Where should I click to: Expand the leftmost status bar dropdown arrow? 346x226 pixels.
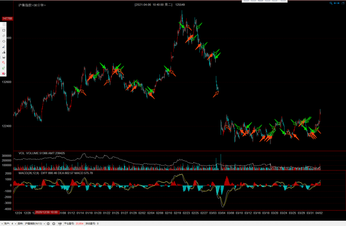(x=2, y=223)
